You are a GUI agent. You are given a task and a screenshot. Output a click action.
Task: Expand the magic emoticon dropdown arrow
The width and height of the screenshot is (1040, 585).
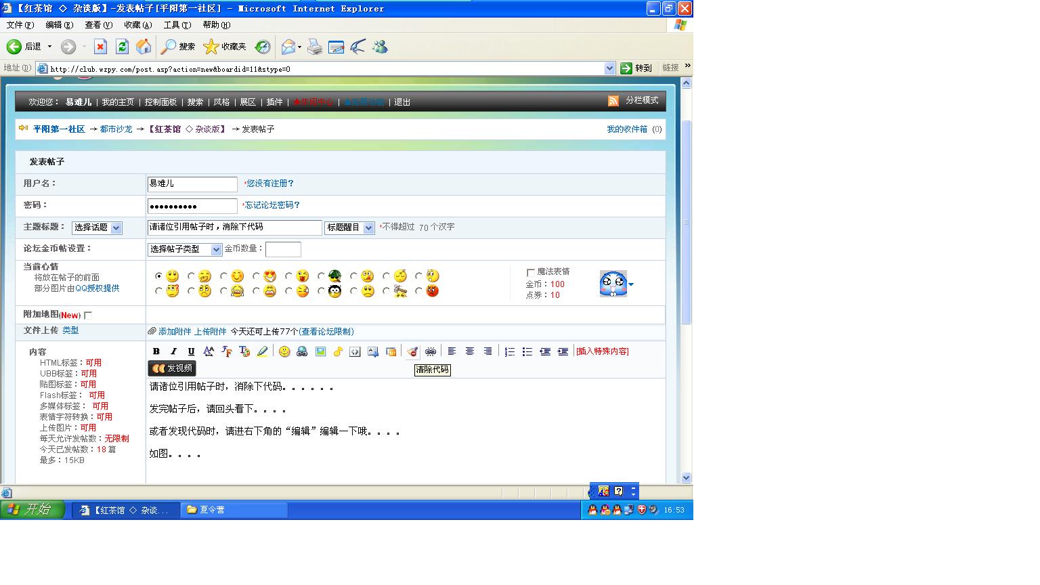pyautogui.click(x=631, y=285)
